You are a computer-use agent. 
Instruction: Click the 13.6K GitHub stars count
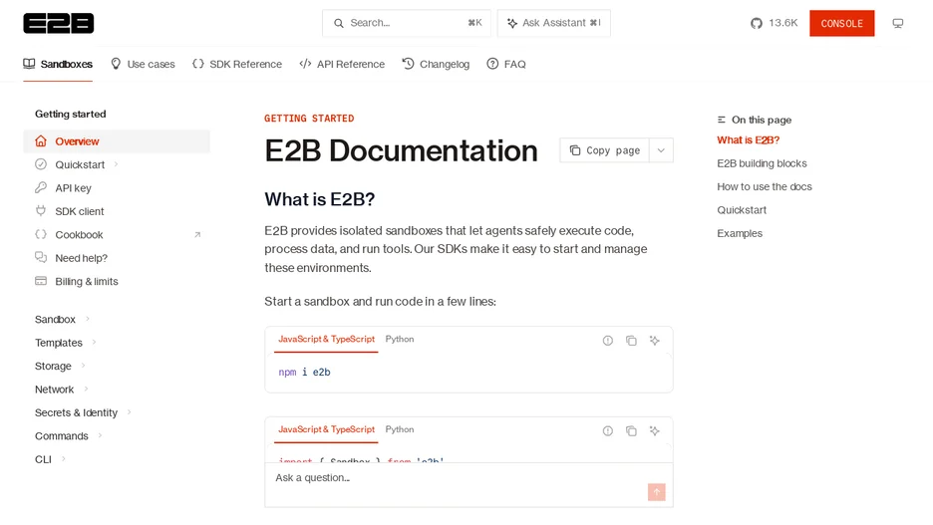783,23
